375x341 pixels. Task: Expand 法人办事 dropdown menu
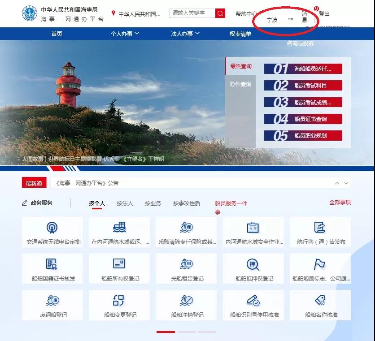[185, 34]
